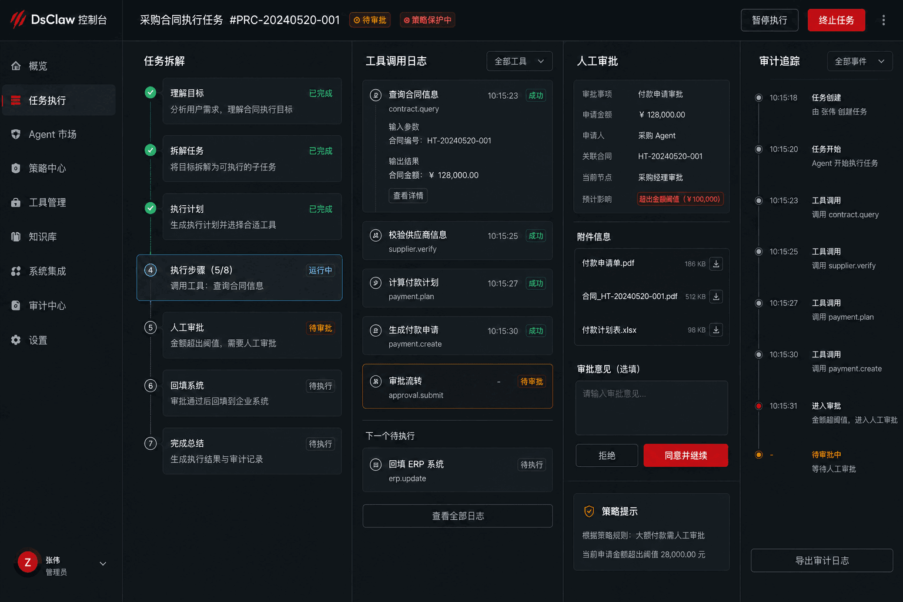Click the 系统集成 sidebar icon
The image size is (903, 602).
pos(16,271)
